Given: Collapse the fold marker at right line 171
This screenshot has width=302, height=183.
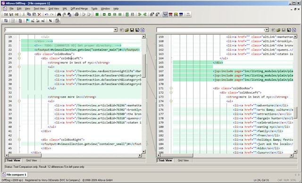Looking at the screenshot, I should pyautogui.click(x=171, y=88).
